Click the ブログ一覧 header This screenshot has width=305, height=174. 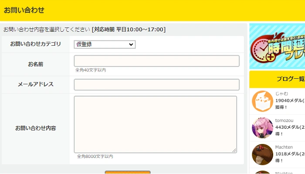click(277, 79)
